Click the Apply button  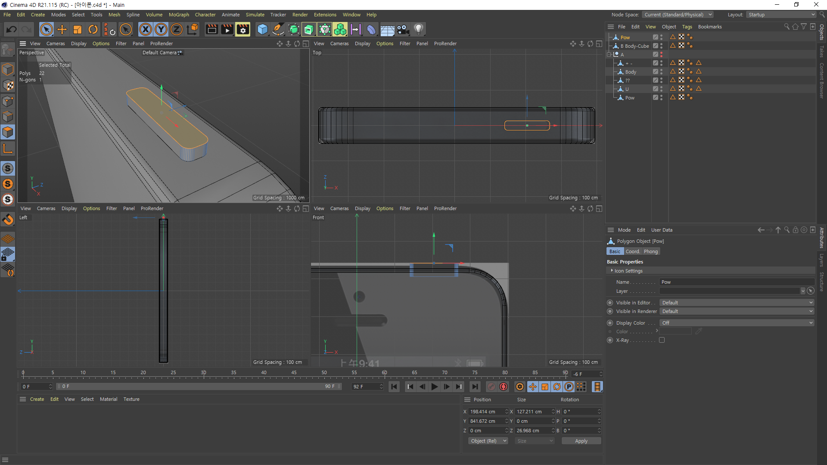[x=581, y=441]
